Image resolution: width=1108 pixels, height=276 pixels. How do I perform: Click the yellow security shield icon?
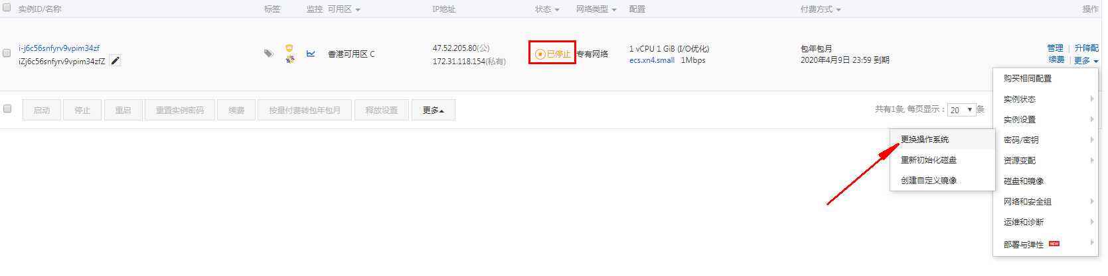pos(289,48)
